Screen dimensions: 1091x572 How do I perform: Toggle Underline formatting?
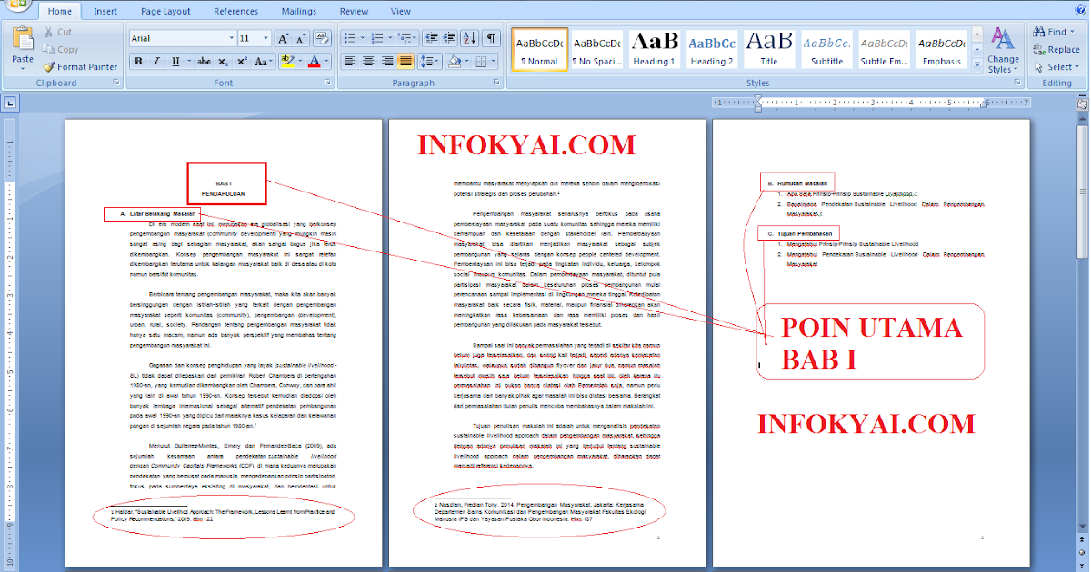[174, 61]
